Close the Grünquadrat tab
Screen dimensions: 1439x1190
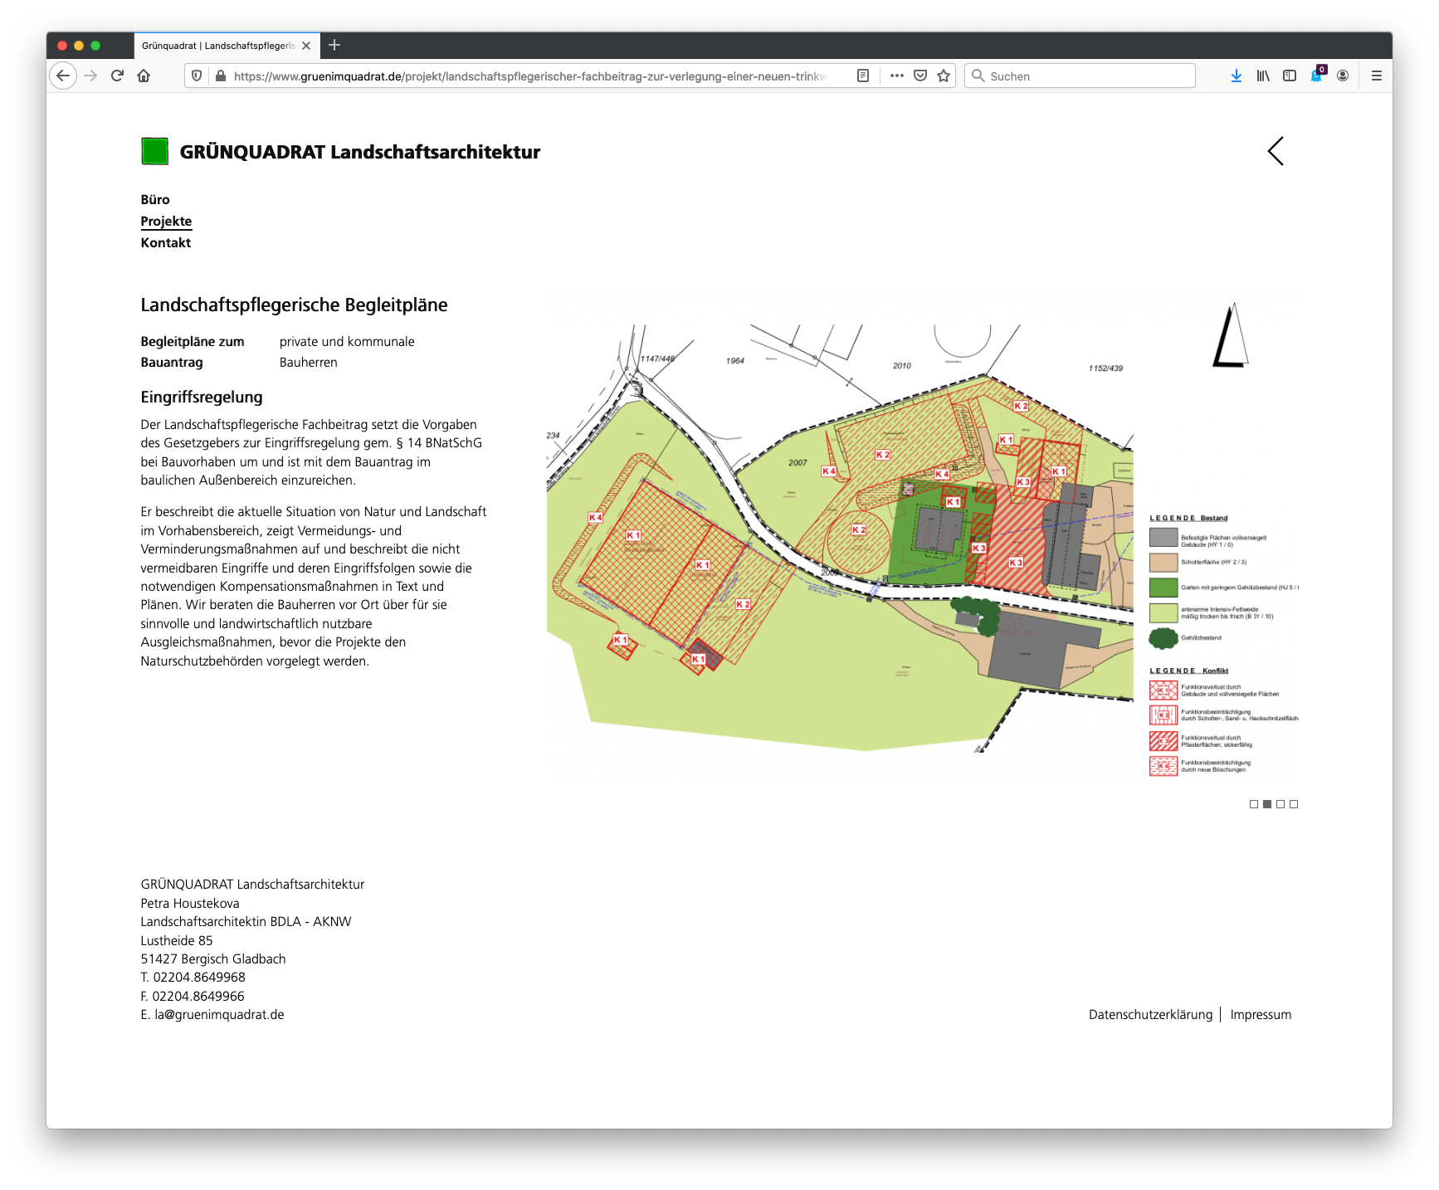[x=306, y=46]
